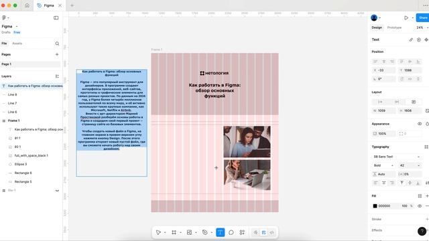Screen dimensions: 429x241
Task: Open fill style library icon
Action: pyautogui.click(x=420, y=196)
